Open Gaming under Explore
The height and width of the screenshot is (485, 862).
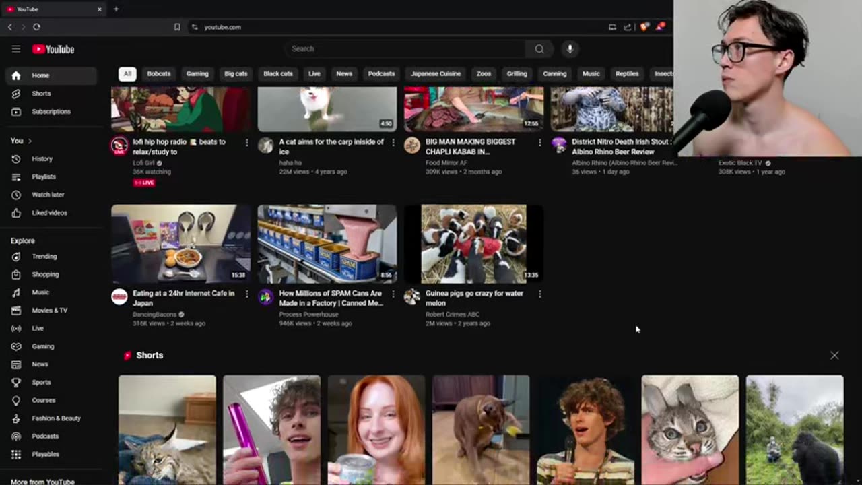51,346
